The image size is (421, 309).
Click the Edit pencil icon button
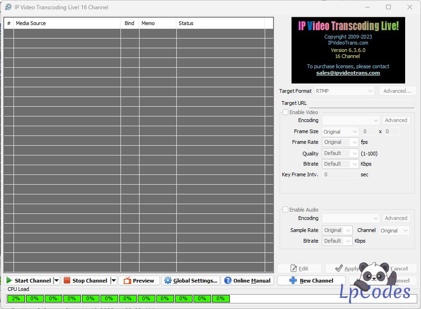[294, 269]
